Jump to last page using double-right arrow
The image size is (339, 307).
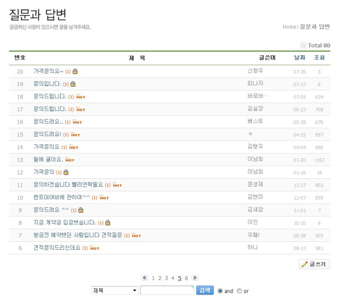click(x=195, y=278)
